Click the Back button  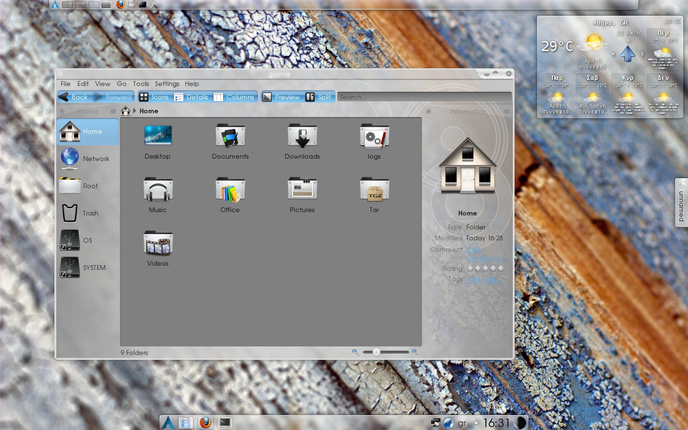(x=74, y=97)
